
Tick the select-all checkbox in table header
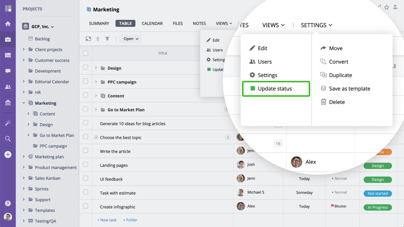[x=86, y=53]
